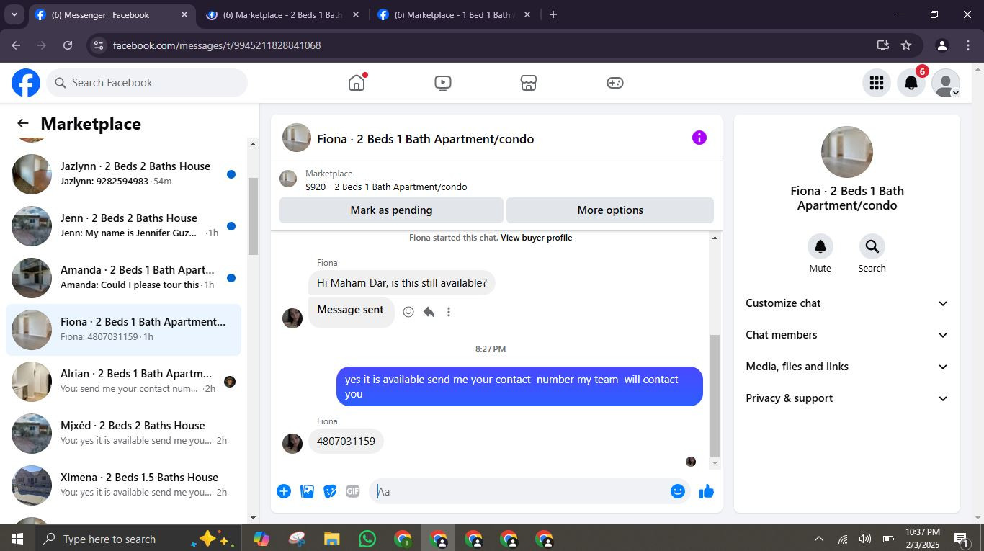Open Marketplace storefront icon
Viewport: 984px width, 551px height.
(529, 83)
